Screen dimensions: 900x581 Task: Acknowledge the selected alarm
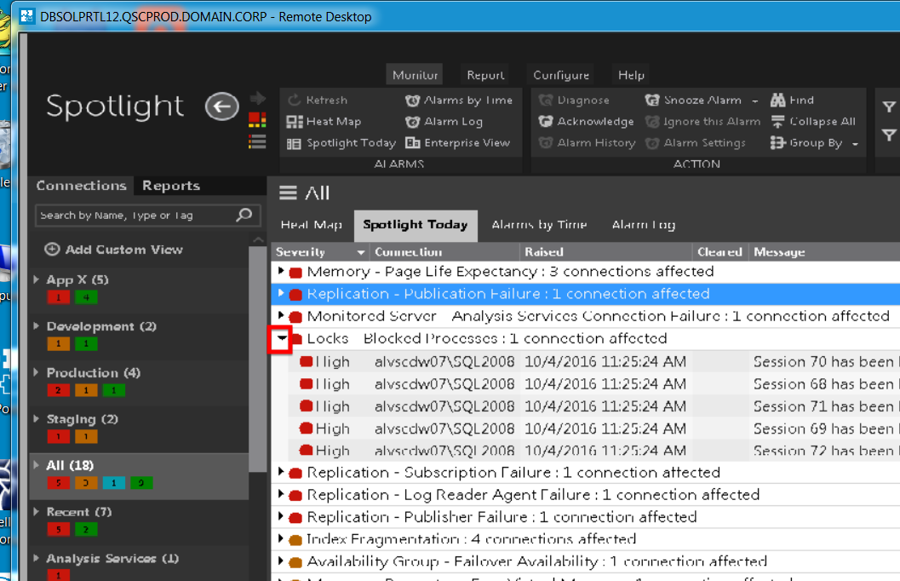click(586, 122)
